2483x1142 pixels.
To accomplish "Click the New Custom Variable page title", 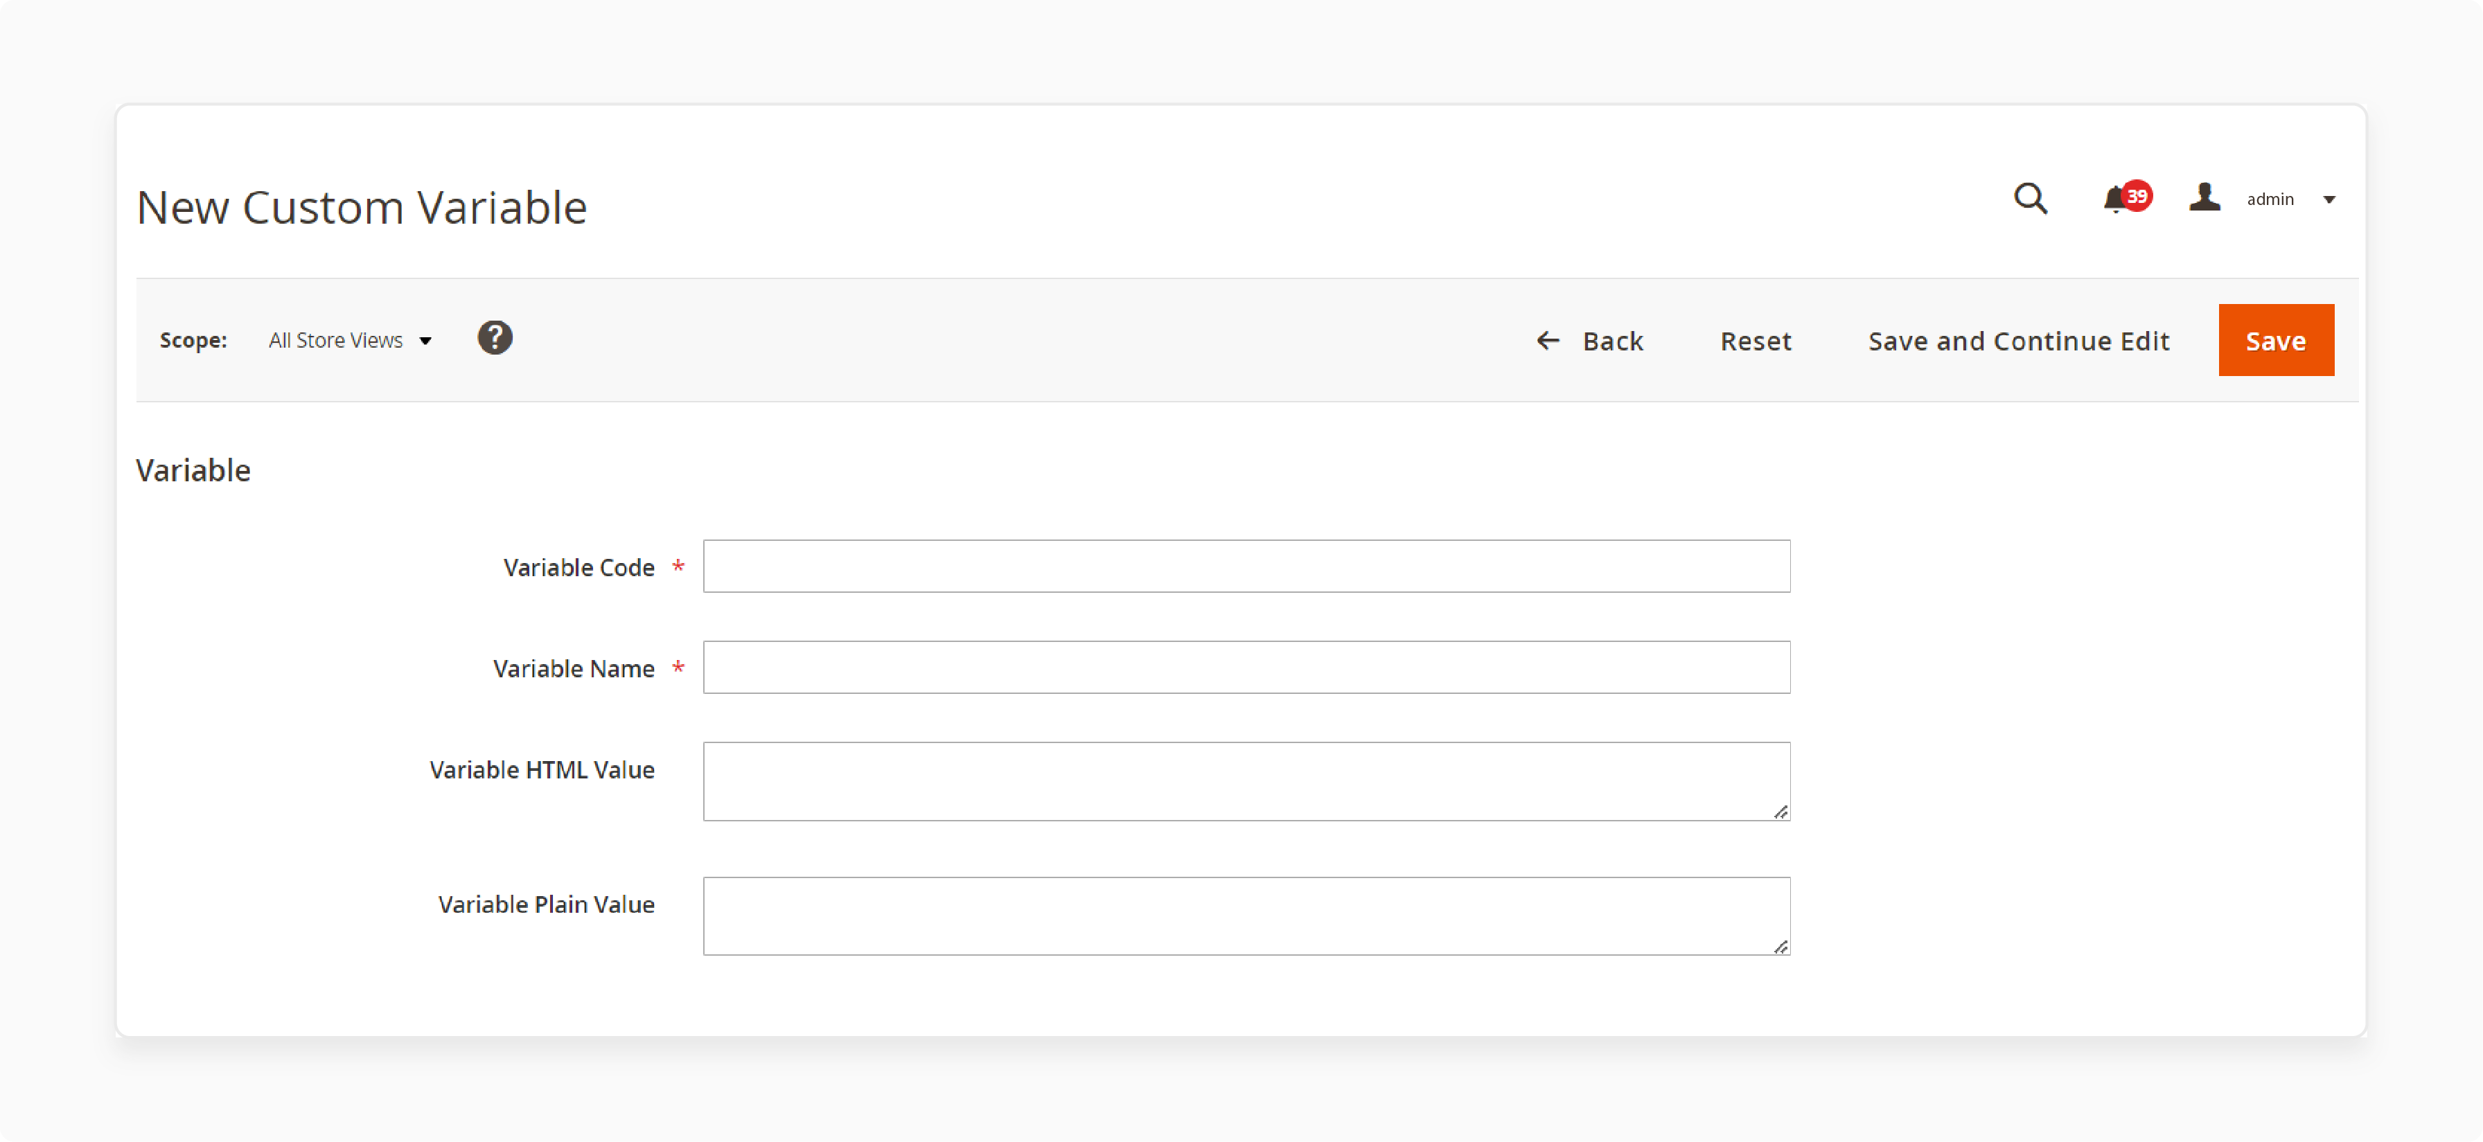I will tap(362, 207).
